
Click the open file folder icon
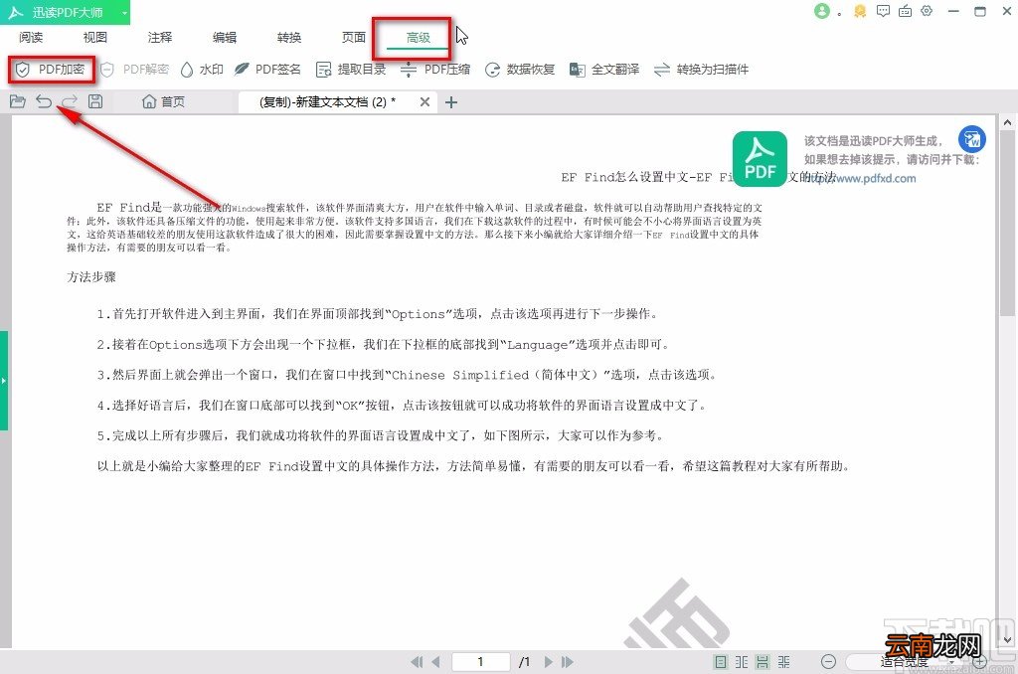click(x=18, y=101)
